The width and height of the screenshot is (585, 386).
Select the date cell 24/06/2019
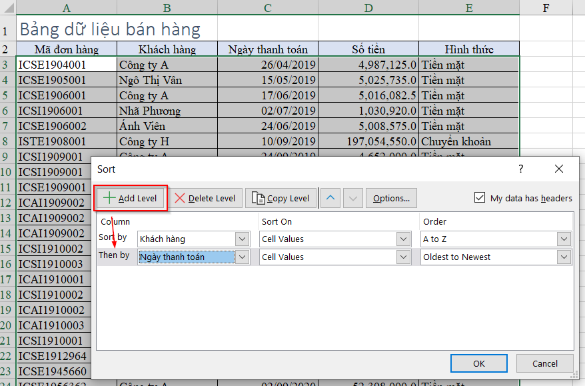point(268,126)
